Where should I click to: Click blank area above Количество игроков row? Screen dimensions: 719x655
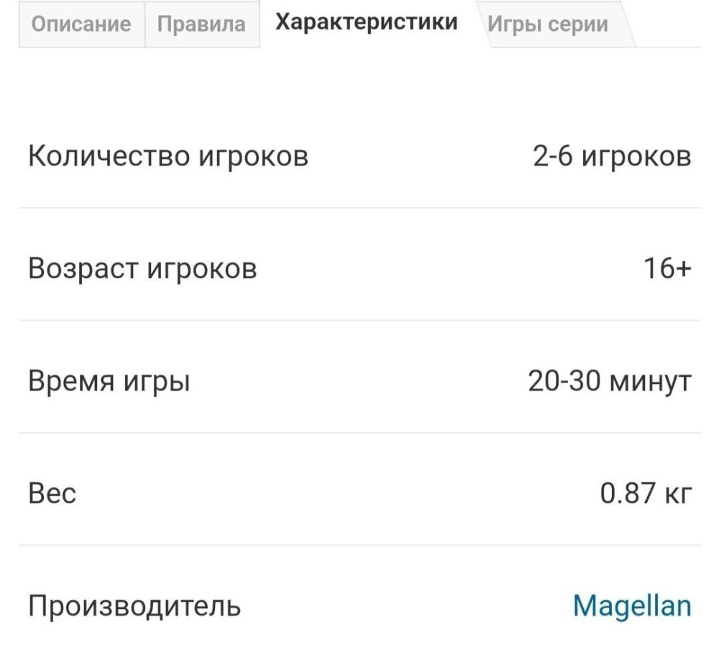coord(359,86)
